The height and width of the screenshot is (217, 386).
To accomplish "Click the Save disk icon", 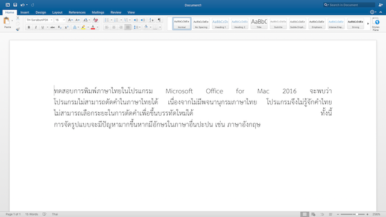I will (x=15, y=5).
